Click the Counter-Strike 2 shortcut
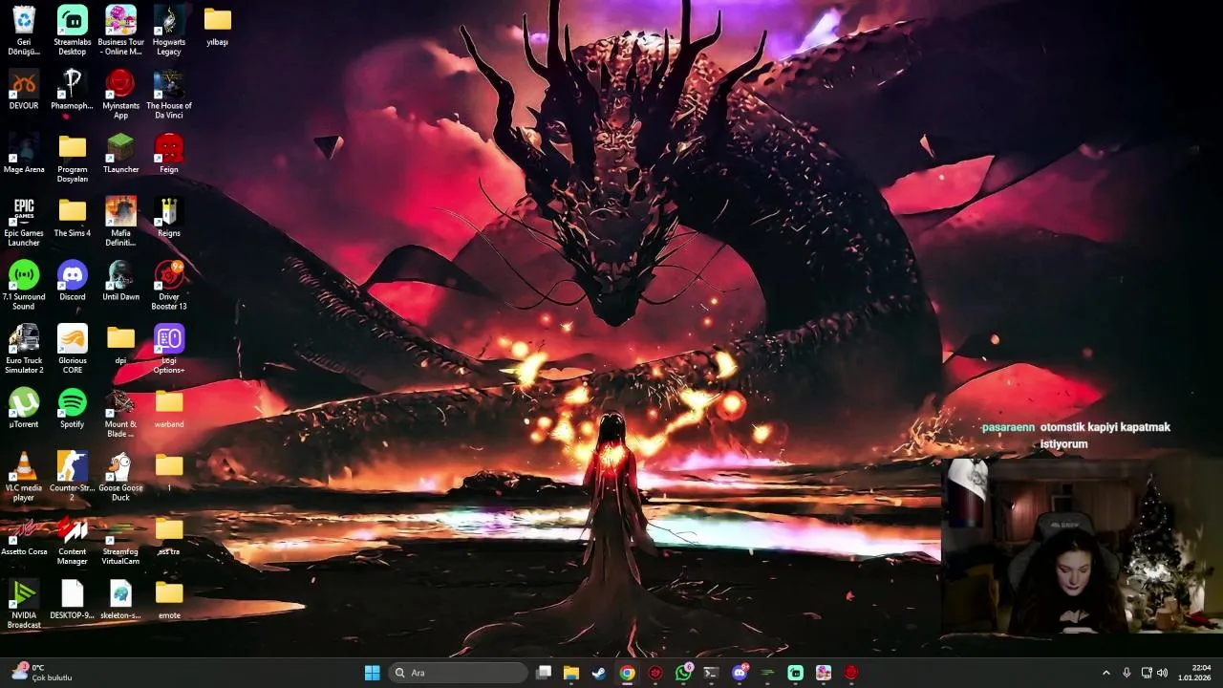 point(73,477)
